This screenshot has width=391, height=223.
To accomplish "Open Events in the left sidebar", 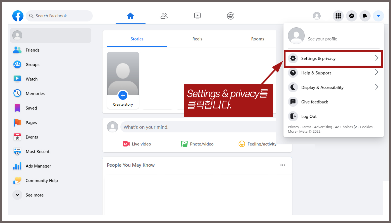I will [51, 137].
